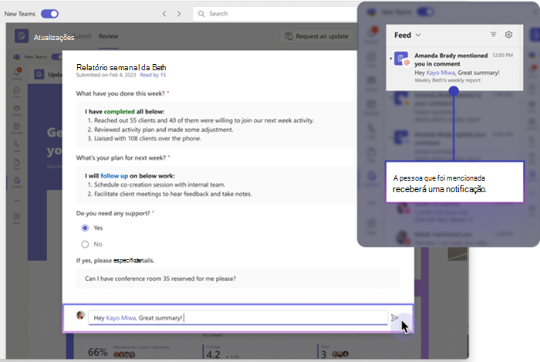
Task: Click "Reached out 55 clients" list item
Action: pos(201,120)
